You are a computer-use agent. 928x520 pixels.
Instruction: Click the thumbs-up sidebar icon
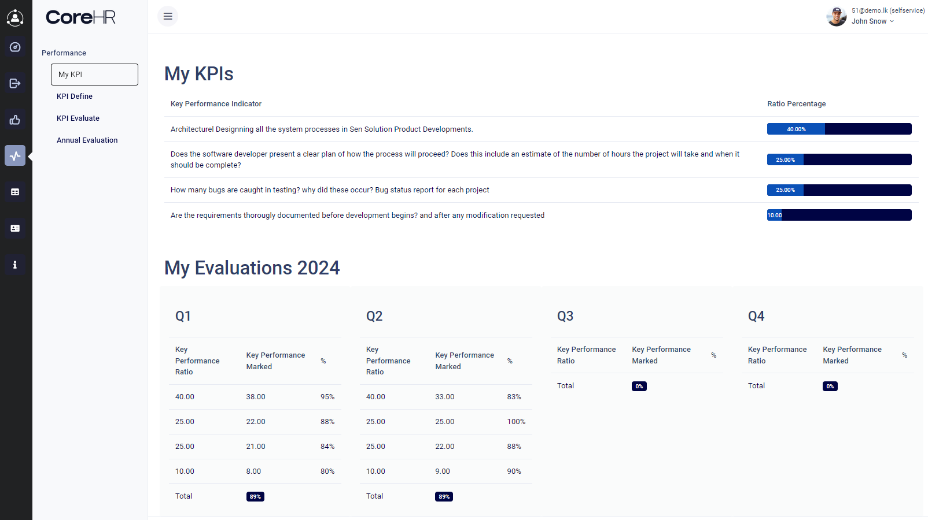(x=15, y=120)
